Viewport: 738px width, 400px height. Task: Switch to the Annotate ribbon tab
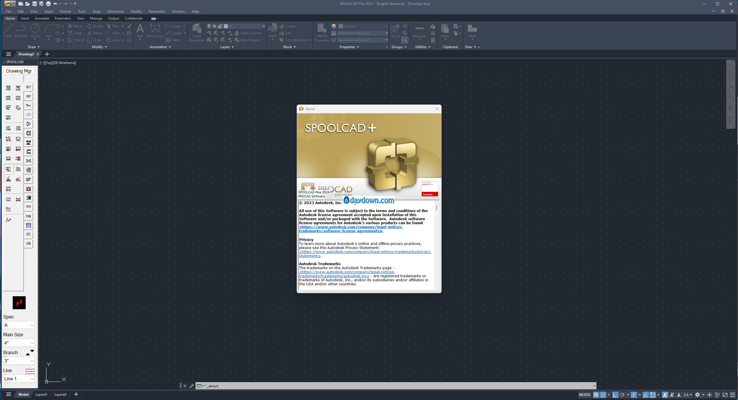tap(42, 18)
